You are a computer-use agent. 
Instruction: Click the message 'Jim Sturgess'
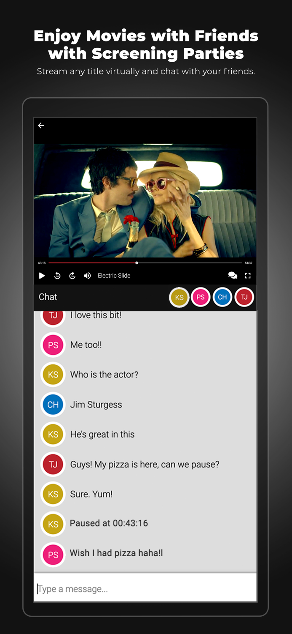tap(96, 404)
